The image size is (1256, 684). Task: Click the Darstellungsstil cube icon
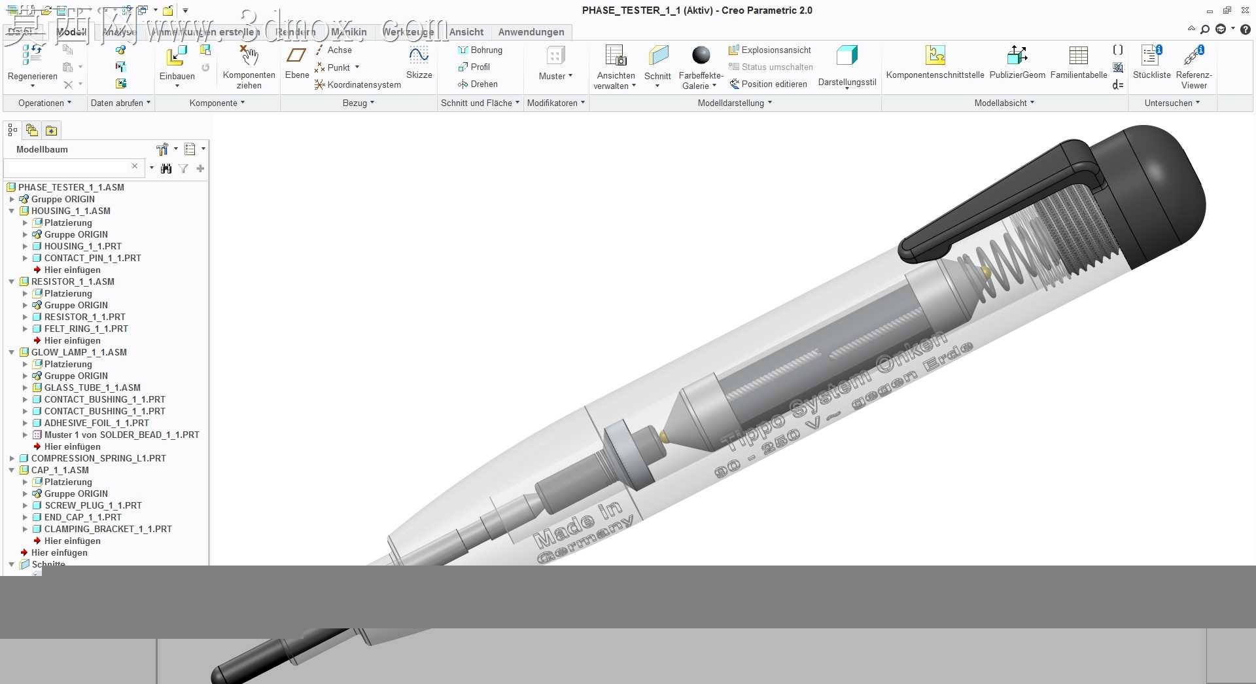point(846,56)
